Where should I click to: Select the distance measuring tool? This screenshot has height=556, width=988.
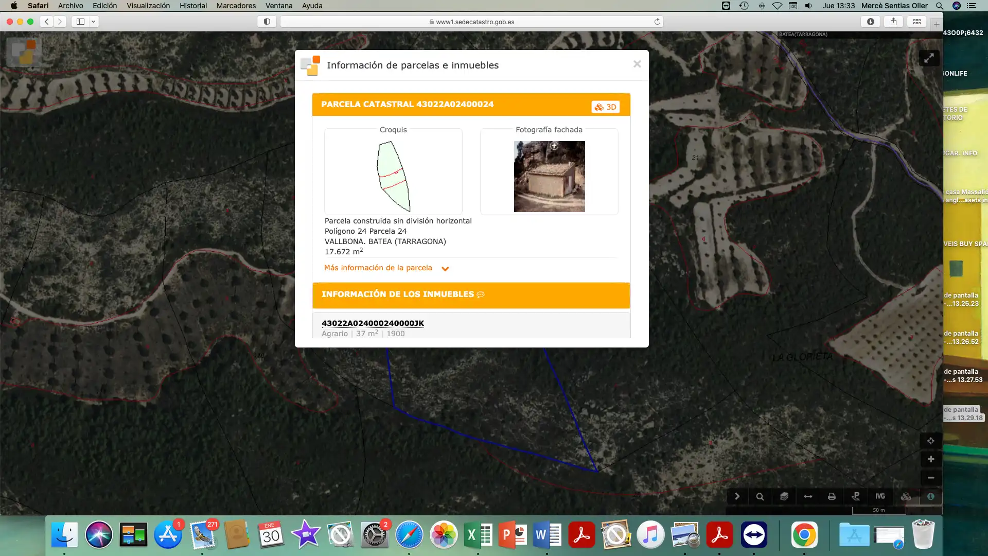coord(808,497)
